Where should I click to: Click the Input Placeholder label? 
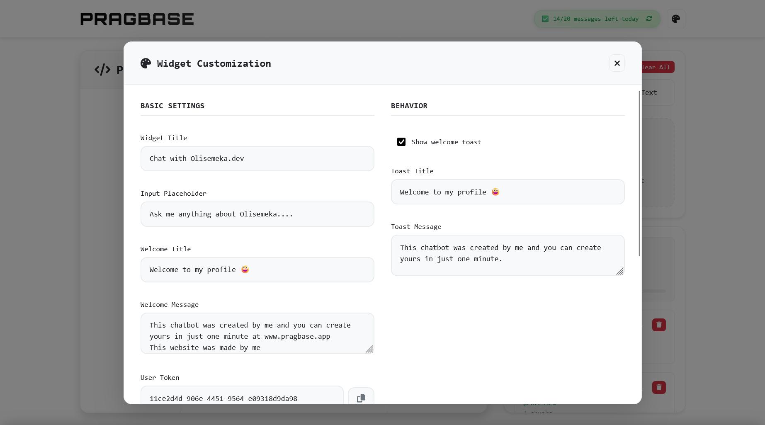click(x=173, y=193)
